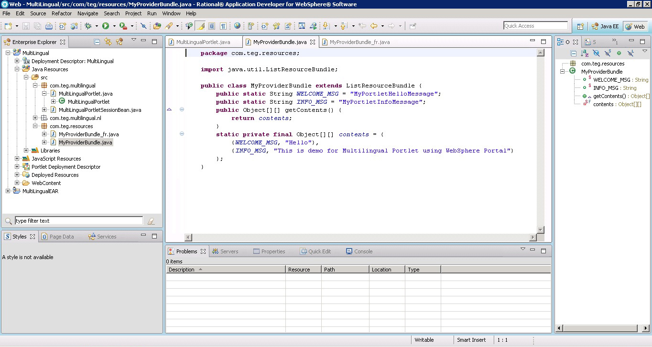Open the File menu
This screenshot has width=652, height=347.
click(6, 13)
